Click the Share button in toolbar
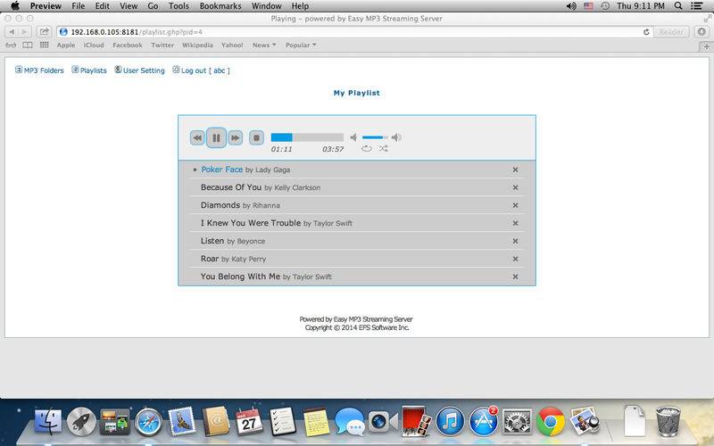Viewport: 714px width, 446px height. [44, 32]
